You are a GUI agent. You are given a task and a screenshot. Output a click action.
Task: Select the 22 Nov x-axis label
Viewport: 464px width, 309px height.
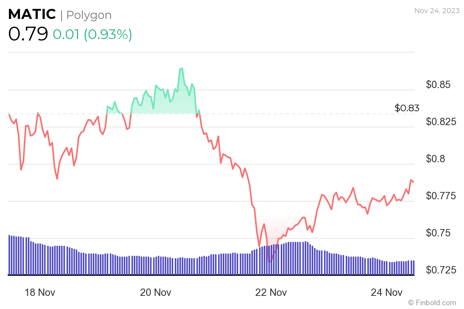[x=271, y=292]
